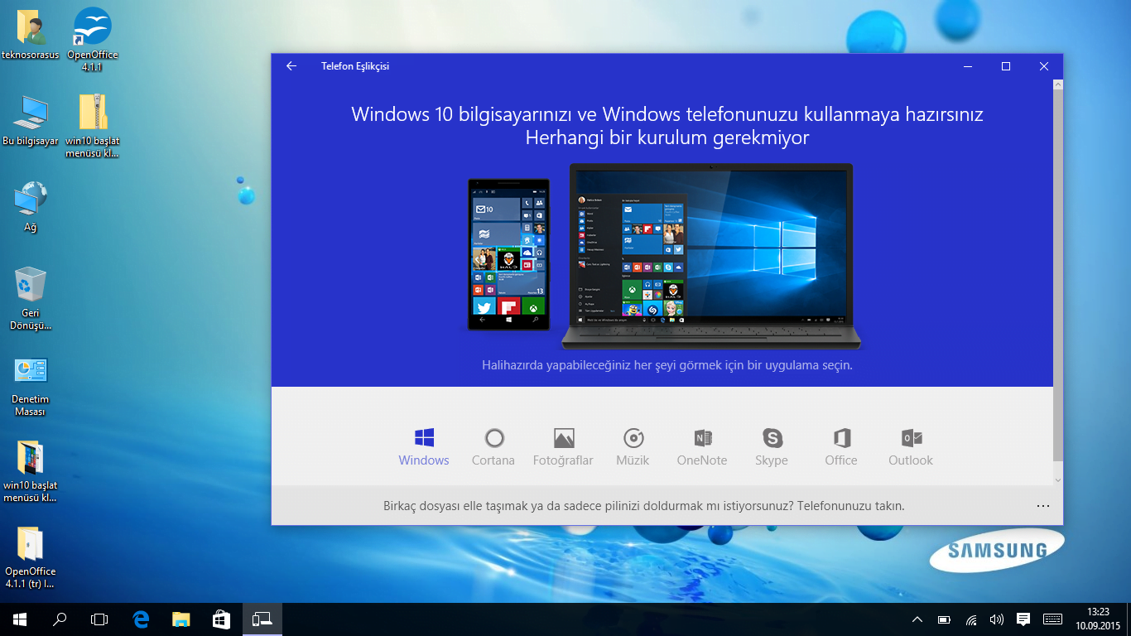Open the Outlook section

(909, 439)
